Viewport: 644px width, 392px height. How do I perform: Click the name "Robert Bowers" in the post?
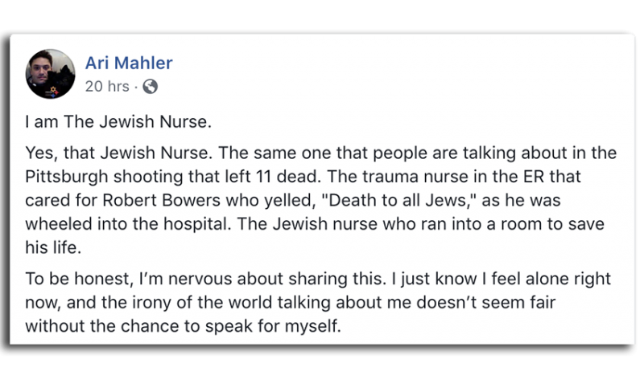[x=162, y=201]
